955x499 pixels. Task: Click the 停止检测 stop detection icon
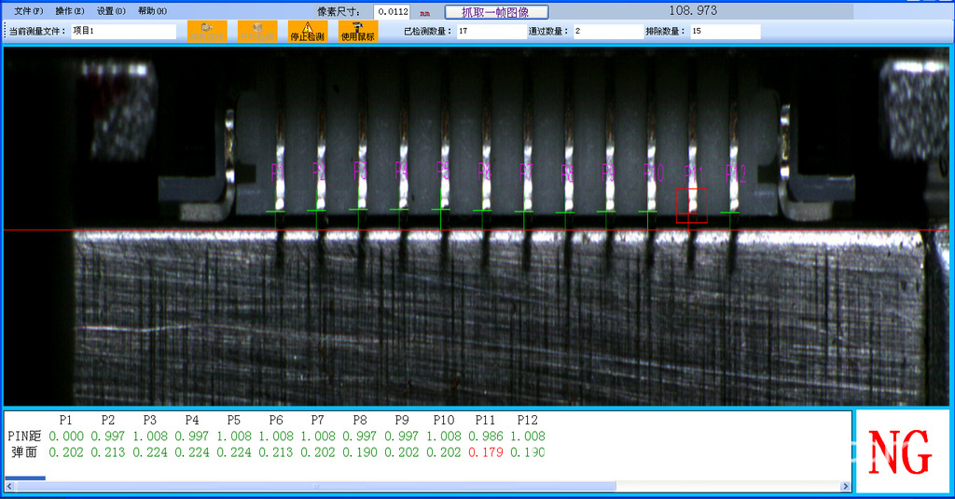tap(307, 32)
